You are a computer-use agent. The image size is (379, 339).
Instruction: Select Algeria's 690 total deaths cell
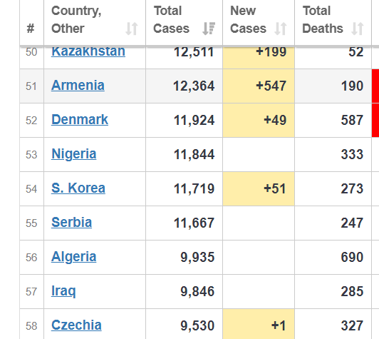(333, 257)
